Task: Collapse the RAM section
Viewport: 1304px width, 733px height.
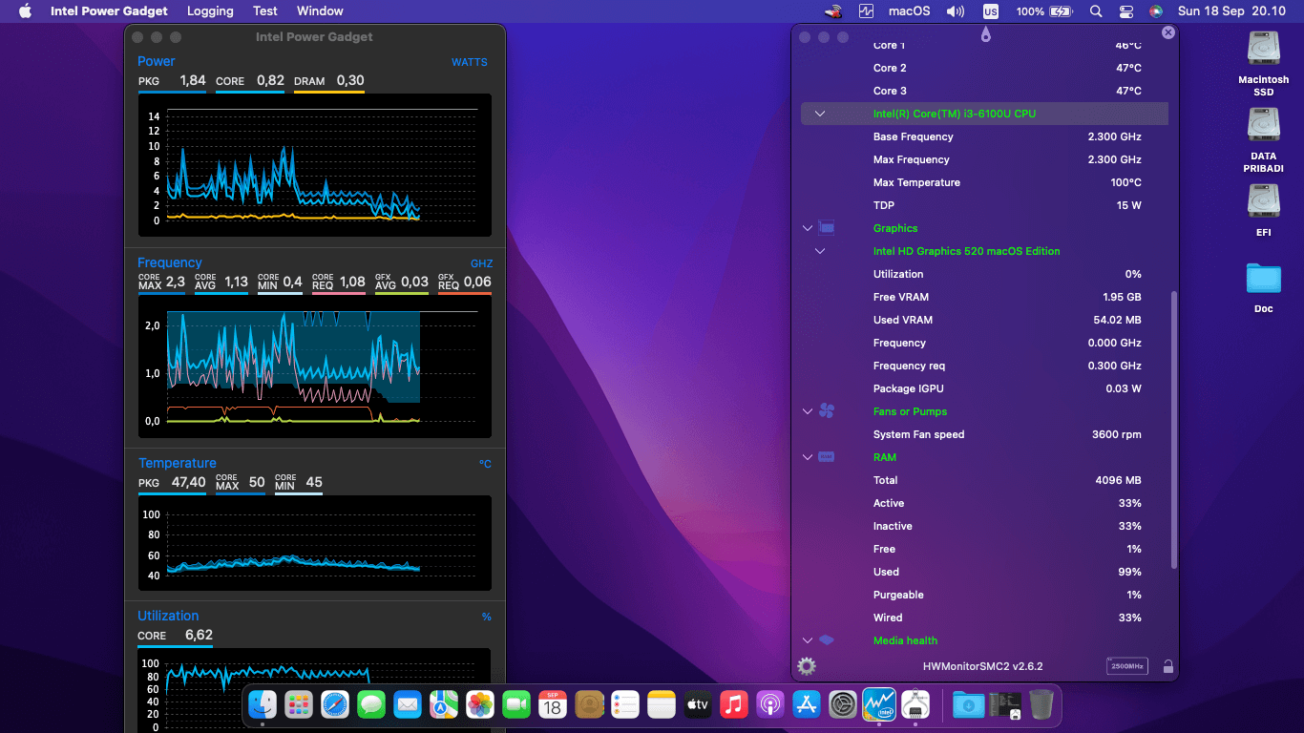Action: tap(808, 457)
